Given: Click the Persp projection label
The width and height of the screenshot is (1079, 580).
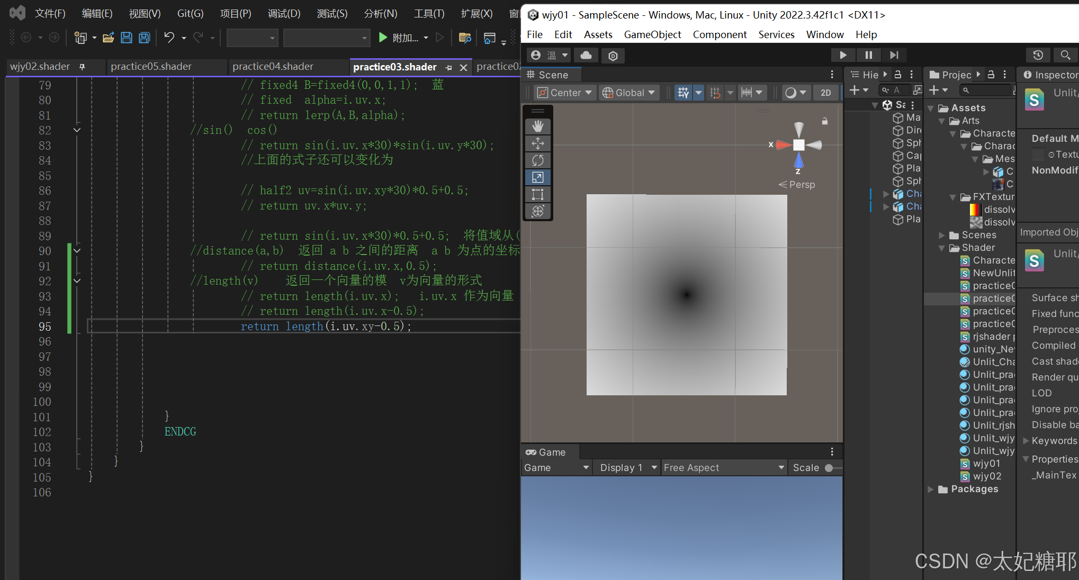Looking at the screenshot, I should [x=802, y=185].
